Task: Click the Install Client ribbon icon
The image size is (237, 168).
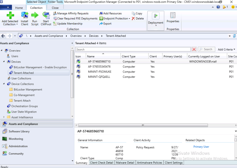Action: coord(25,15)
